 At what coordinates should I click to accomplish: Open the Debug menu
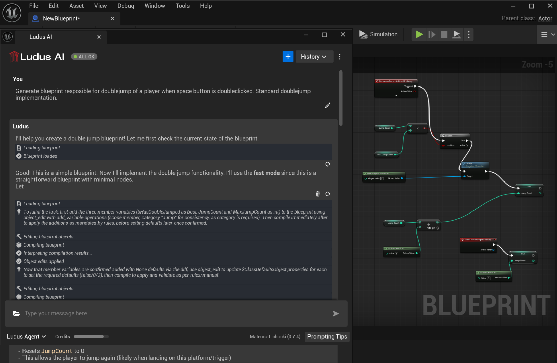click(x=125, y=6)
